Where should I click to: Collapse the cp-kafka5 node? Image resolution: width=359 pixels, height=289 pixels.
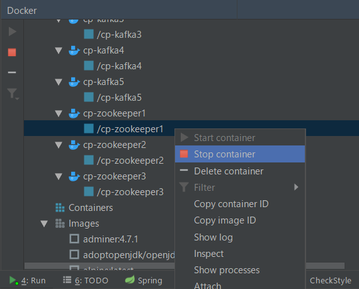[59, 82]
